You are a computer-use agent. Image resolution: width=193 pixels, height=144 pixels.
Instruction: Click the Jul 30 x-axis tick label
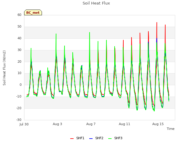[24, 124]
